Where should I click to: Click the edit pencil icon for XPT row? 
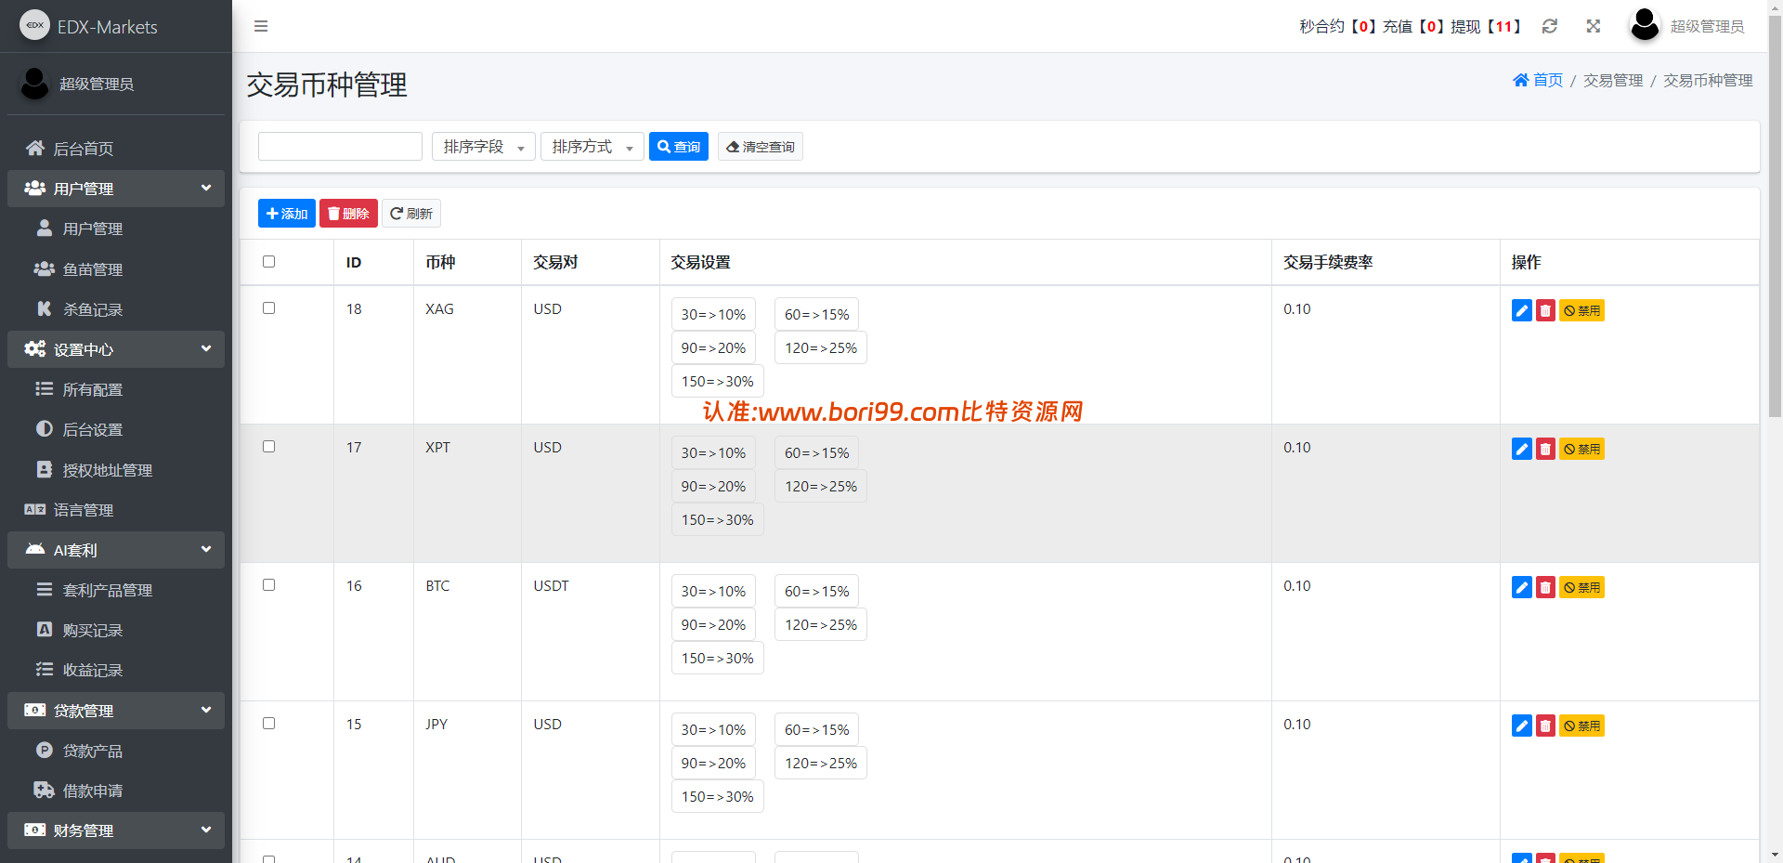click(x=1522, y=449)
